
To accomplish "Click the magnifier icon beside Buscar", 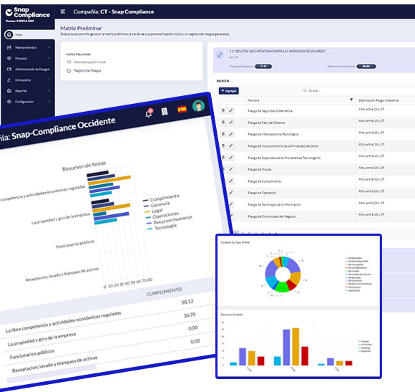I will coord(304,90).
